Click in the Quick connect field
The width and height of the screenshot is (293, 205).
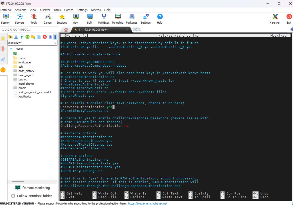click(x=29, y=29)
